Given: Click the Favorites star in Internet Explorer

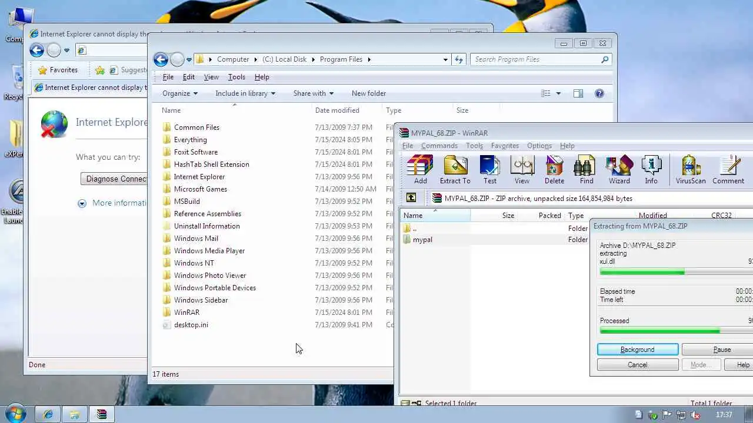Looking at the screenshot, I should coord(42,70).
